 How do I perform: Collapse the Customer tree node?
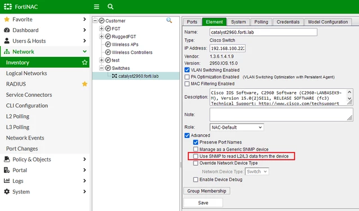click(x=95, y=21)
